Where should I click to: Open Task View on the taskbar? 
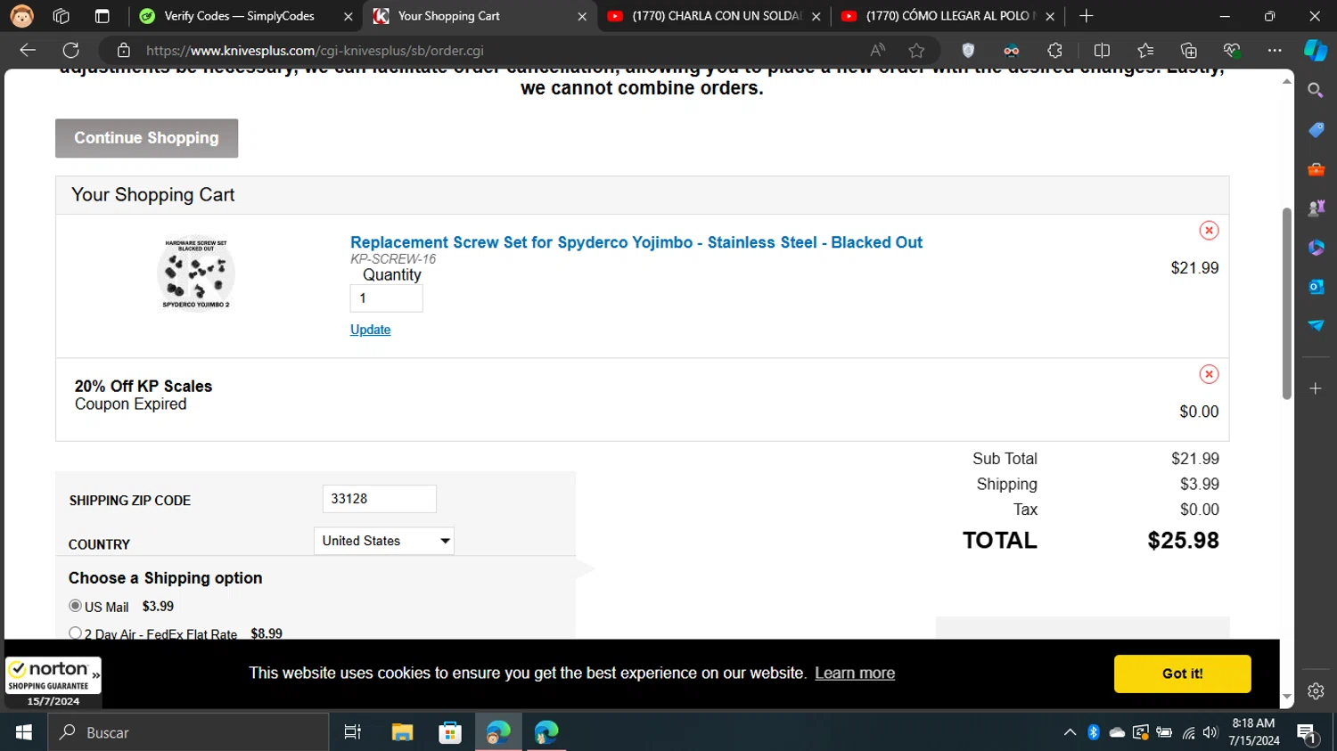[353, 732]
